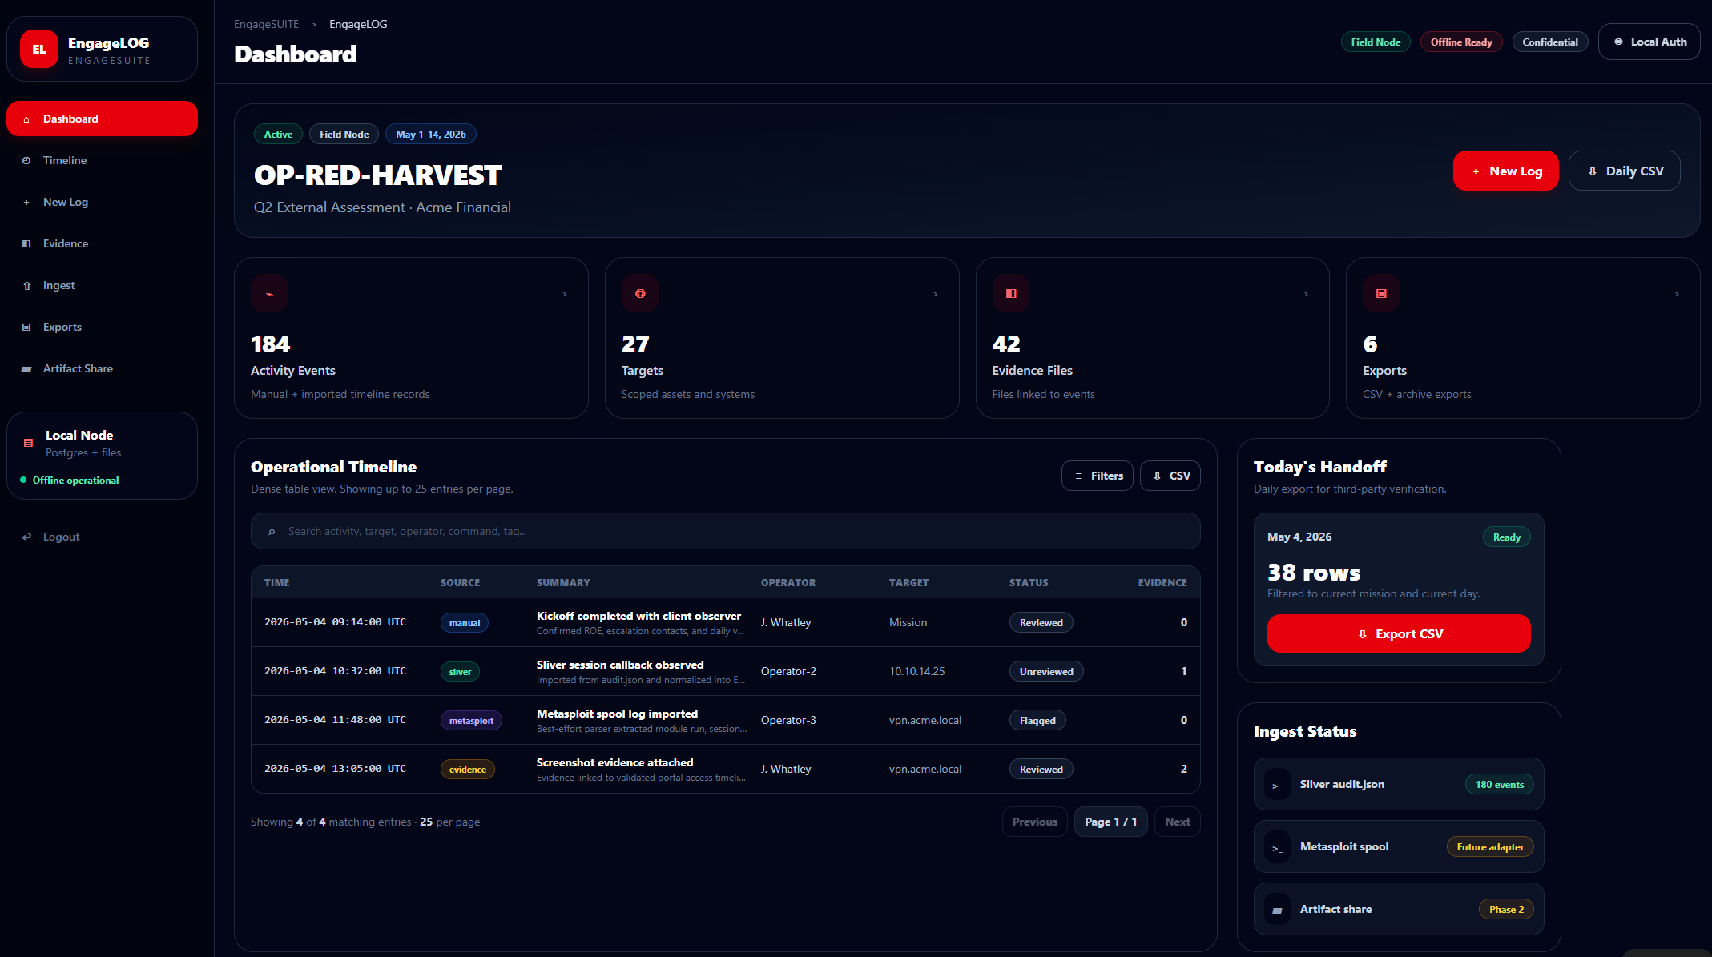Click the Dashboard home icon in sidebar
The image size is (1712, 957).
26,119
